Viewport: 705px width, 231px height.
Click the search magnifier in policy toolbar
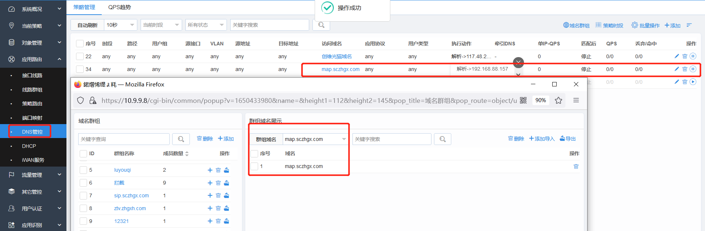click(x=321, y=25)
